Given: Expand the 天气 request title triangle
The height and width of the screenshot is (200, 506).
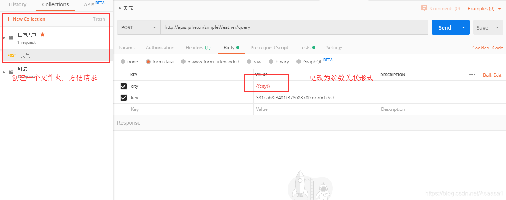Looking at the screenshot, I should (x=120, y=8).
